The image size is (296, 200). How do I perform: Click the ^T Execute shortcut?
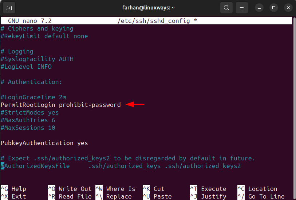coord(208,189)
